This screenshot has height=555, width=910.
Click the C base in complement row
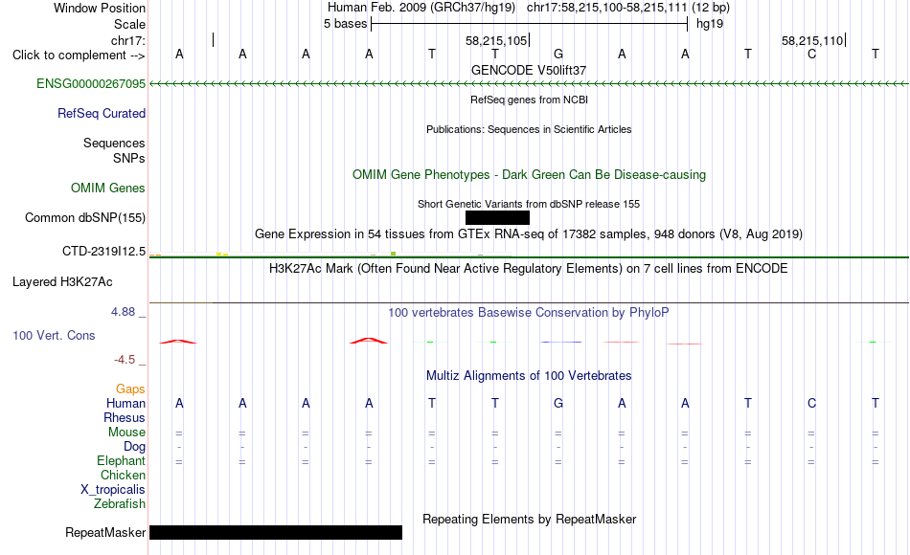(811, 55)
